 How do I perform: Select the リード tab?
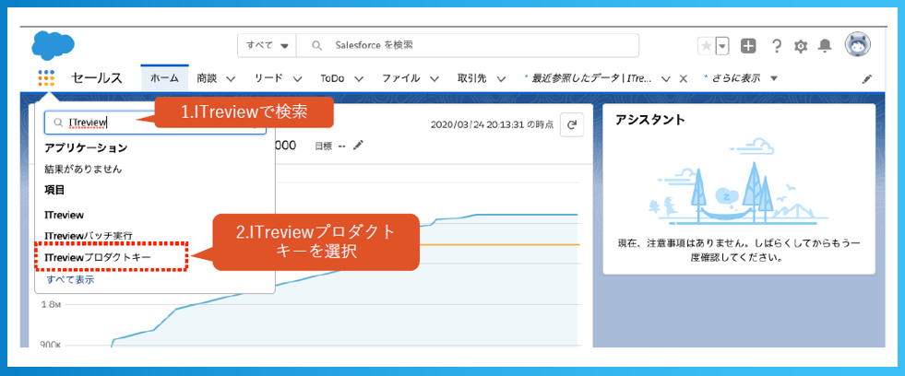pyautogui.click(x=269, y=78)
